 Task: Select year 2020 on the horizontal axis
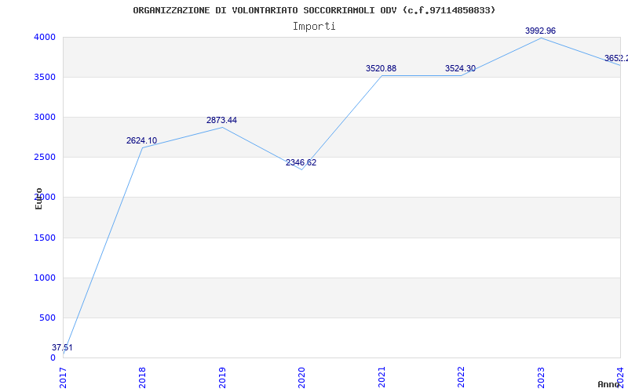click(x=302, y=376)
